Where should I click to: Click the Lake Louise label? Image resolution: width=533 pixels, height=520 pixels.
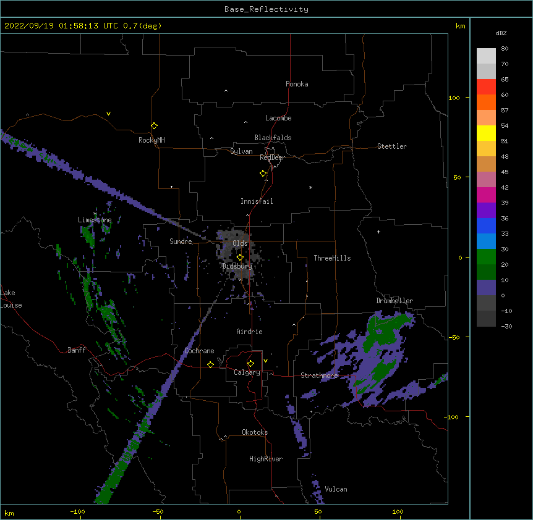[11, 299]
